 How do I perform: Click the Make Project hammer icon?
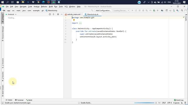pos(92,10)
